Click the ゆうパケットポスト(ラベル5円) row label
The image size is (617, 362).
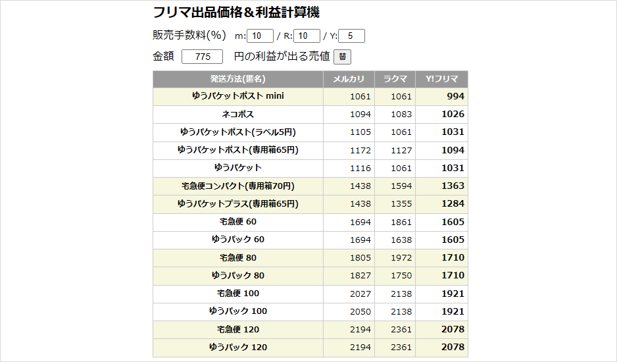point(237,132)
